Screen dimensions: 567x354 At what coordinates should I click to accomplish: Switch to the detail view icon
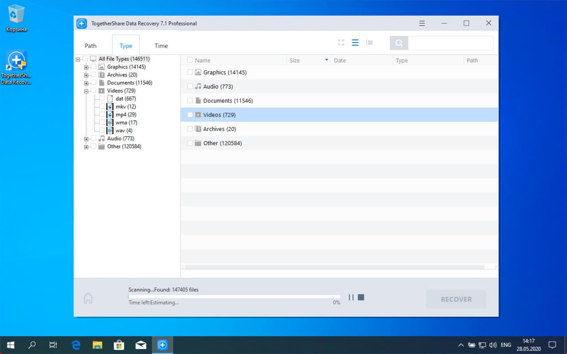[x=369, y=42]
